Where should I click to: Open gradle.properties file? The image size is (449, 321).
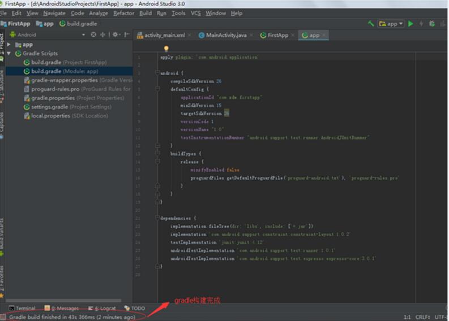click(x=74, y=98)
